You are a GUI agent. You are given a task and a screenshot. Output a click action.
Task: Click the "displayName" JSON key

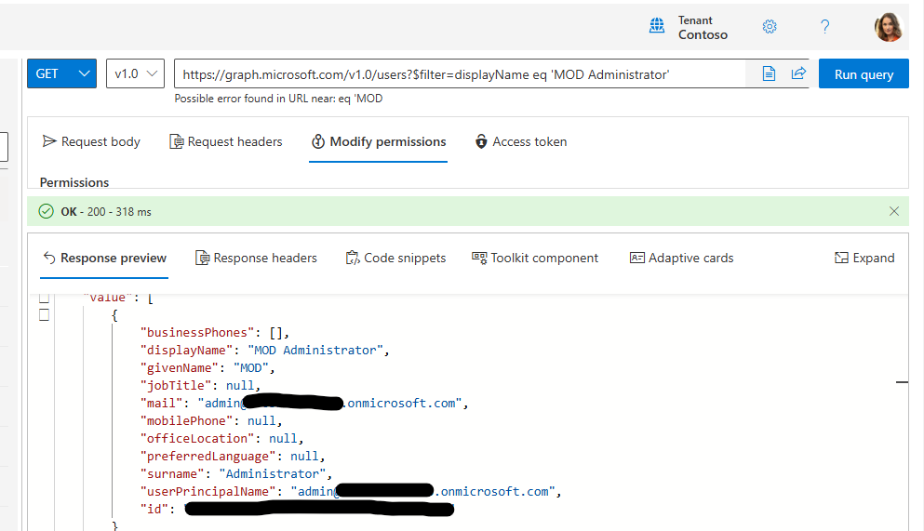click(x=186, y=351)
